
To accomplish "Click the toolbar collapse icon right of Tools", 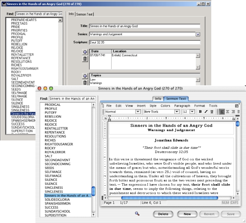I will 237,105.
